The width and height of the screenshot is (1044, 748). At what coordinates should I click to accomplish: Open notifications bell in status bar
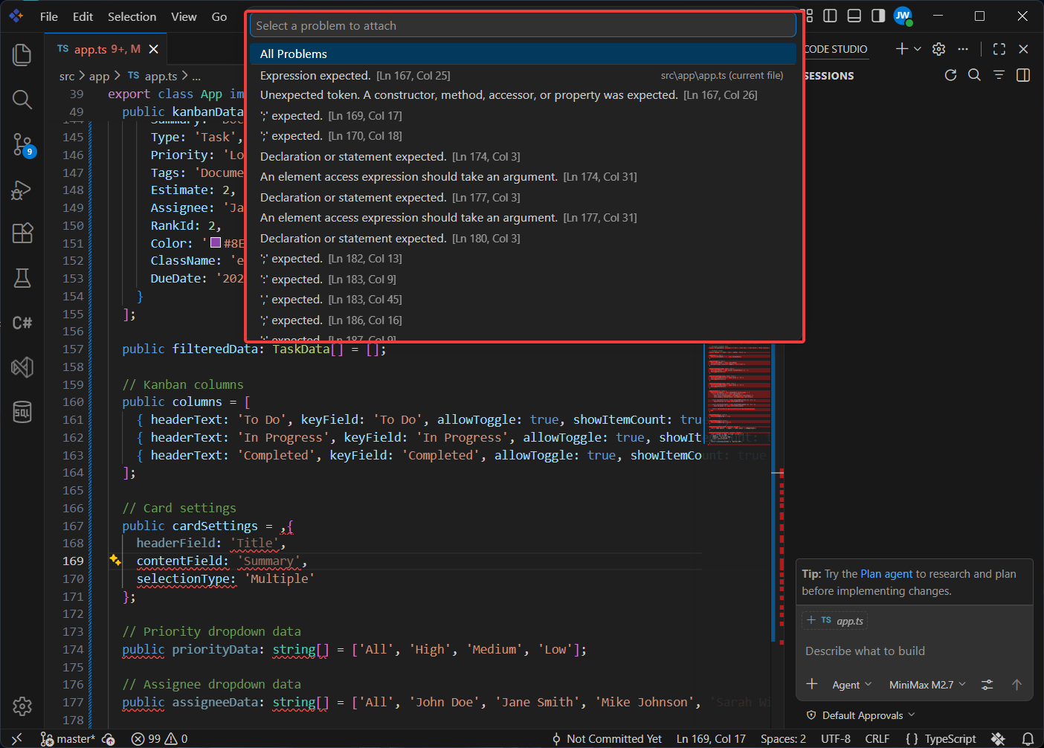tap(1028, 739)
